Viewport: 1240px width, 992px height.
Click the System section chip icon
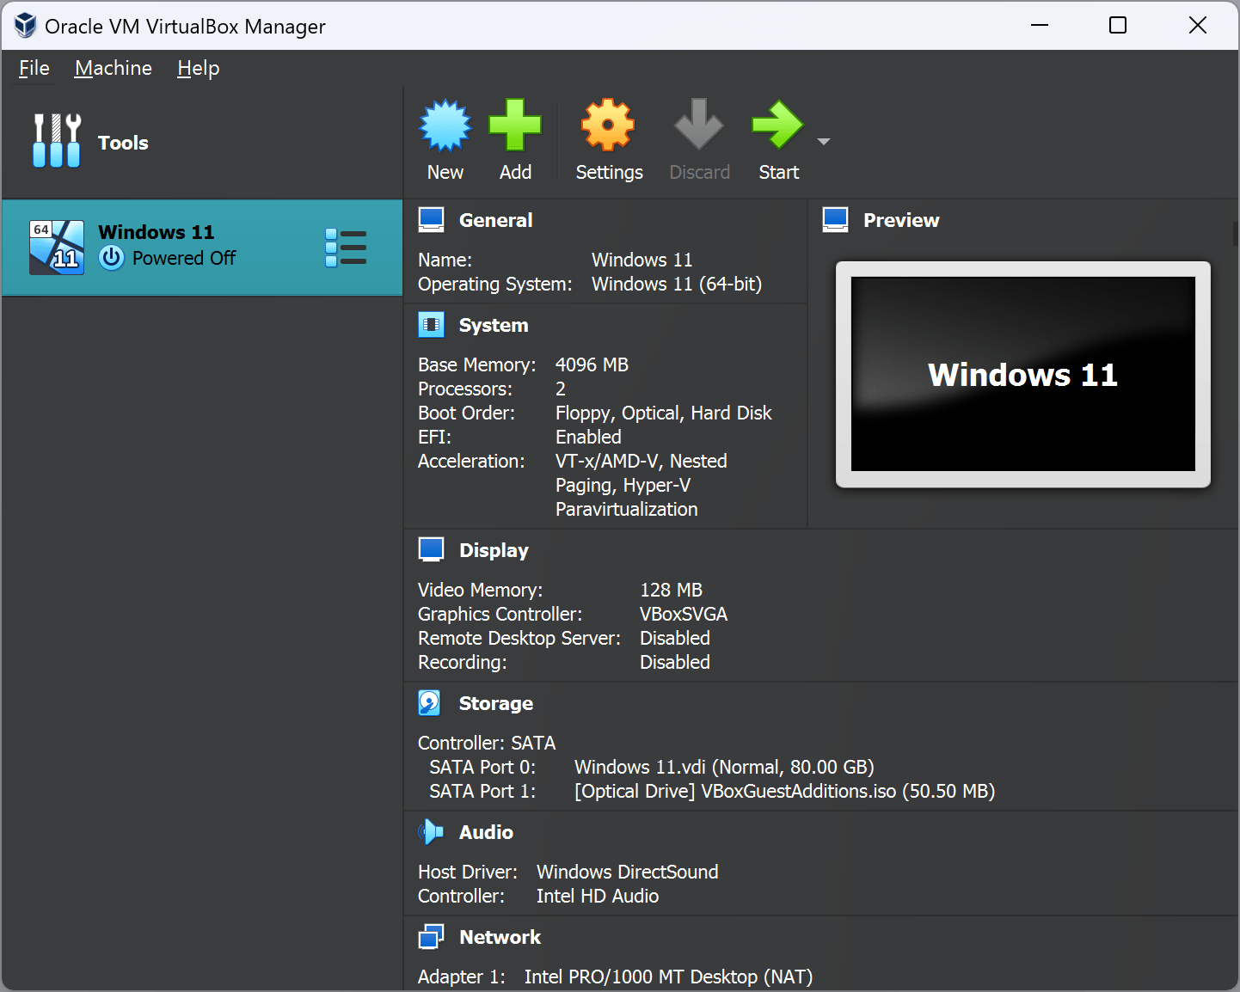pyautogui.click(x=432, y=325)
